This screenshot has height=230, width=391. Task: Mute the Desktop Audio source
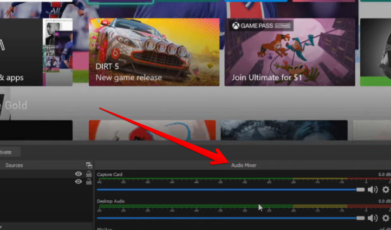pyautogui.click(x=373, y=218)
